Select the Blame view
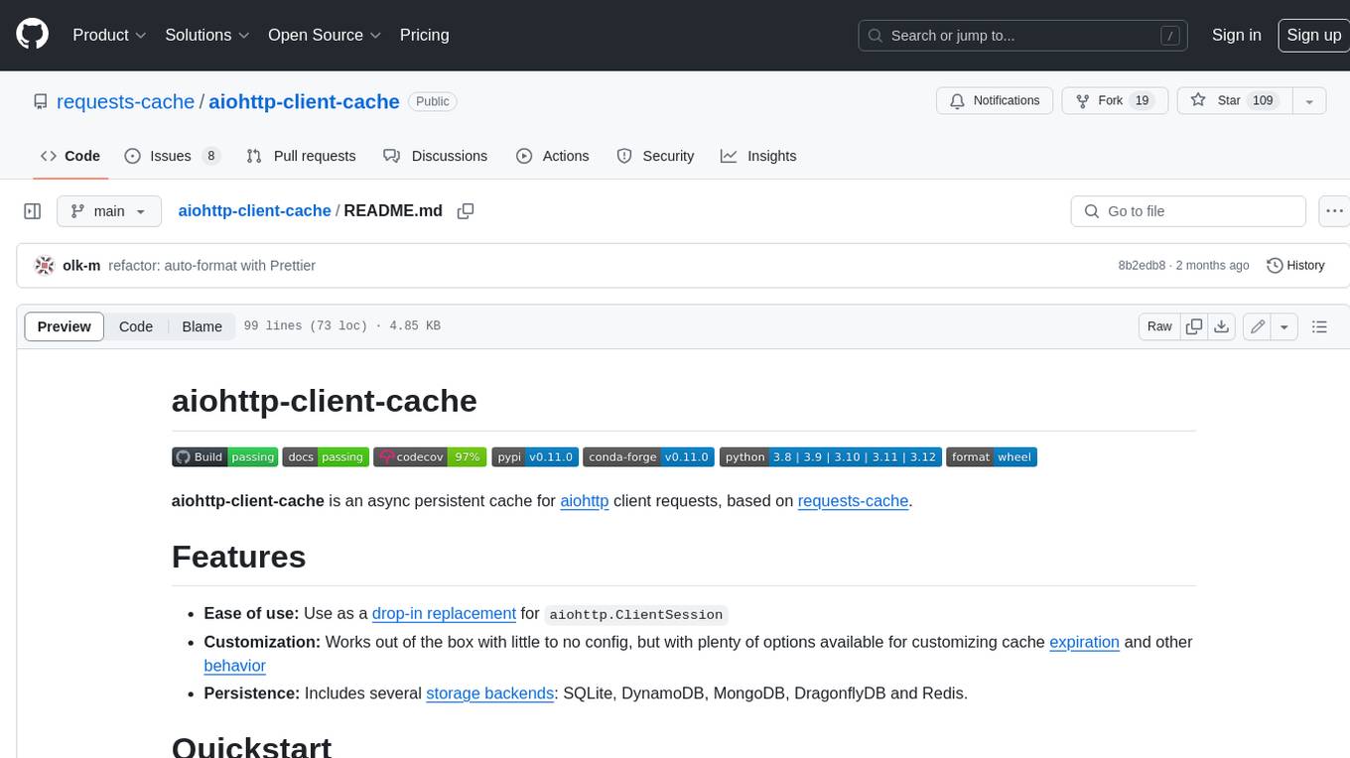 click(x=202, y=326)
